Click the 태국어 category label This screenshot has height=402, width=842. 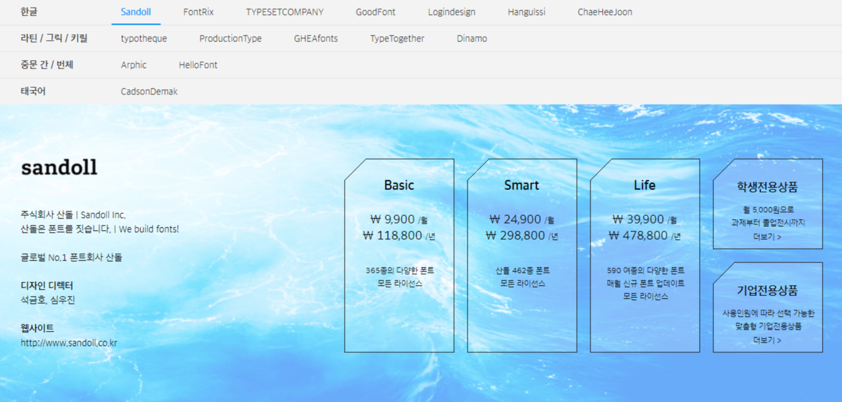(x=33, y=92)
